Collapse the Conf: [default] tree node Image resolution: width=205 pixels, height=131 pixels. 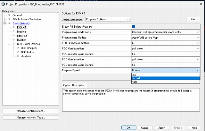coord(5,23)
